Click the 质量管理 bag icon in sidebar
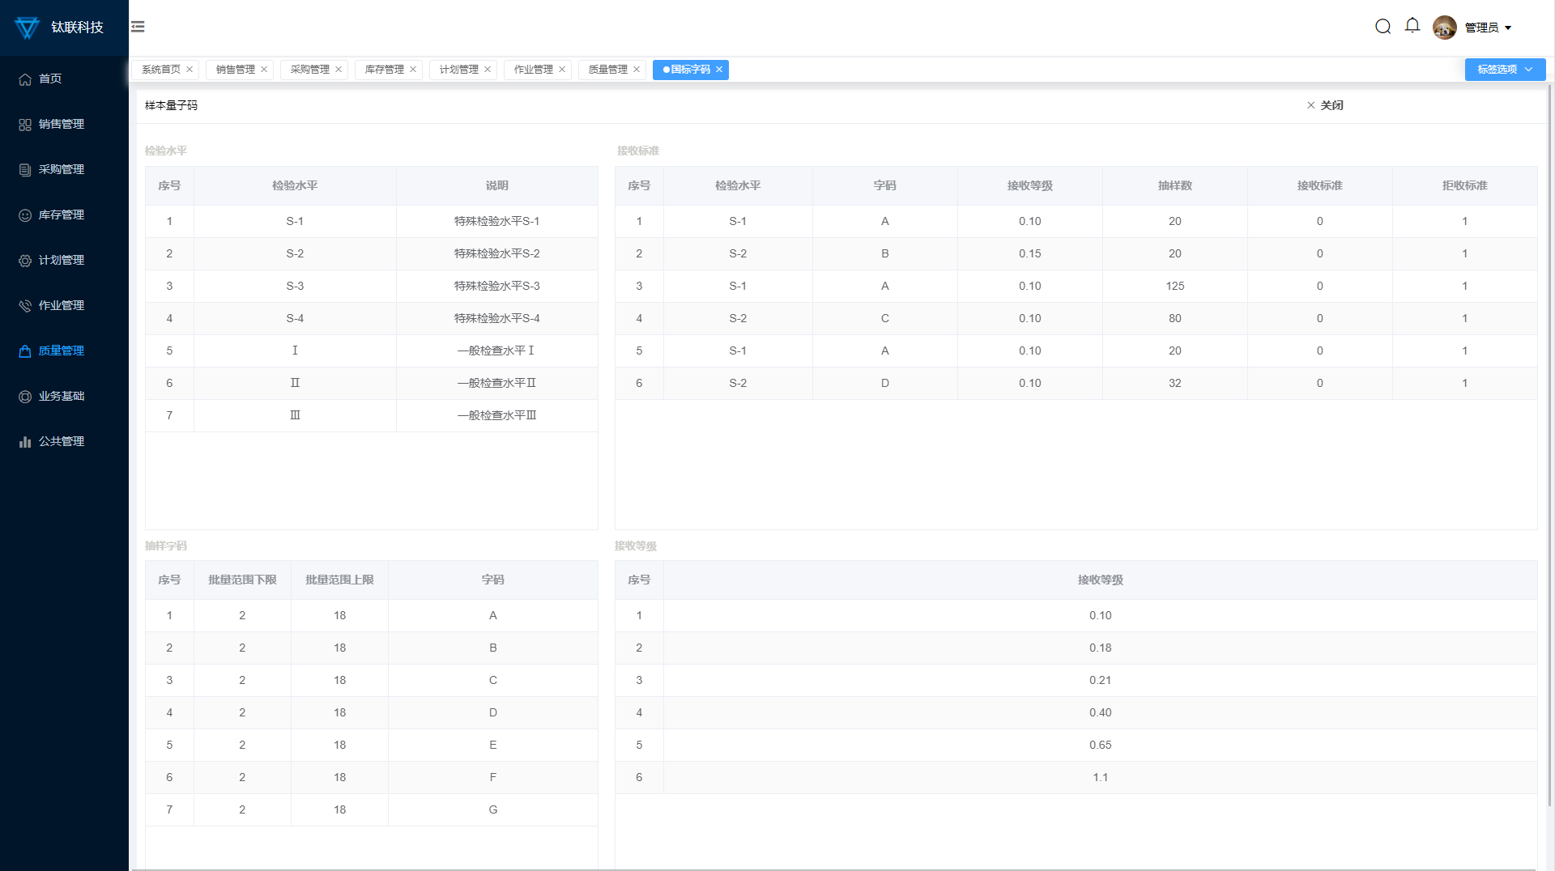The width and height of the screenshot is (1555, 871). [x=25, y=351]
